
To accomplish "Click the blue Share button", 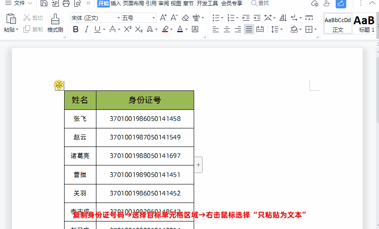I will (x=341, y=4).
